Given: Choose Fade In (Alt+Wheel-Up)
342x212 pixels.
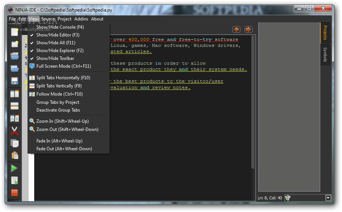Looking at the screenshot, I should click(68, 141).
